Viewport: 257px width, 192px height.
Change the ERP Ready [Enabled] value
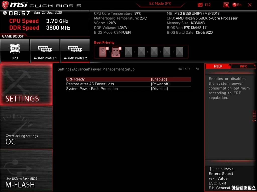[x=159, y=79]
